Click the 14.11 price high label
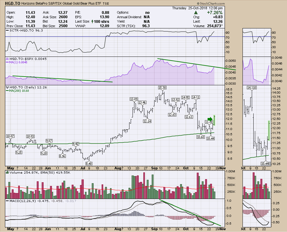The width and height of the screenshot is (287, 232). click(196, 97)
